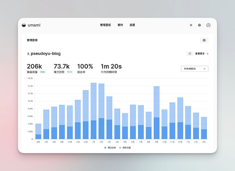235x171 pixels.
Task: Open the pseudoyu-blog site title link
Action: 46,54
